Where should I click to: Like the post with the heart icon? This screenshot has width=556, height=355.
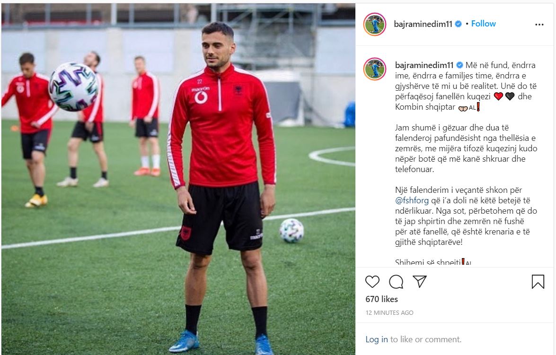pyautogui.click(x=372, y=282)
